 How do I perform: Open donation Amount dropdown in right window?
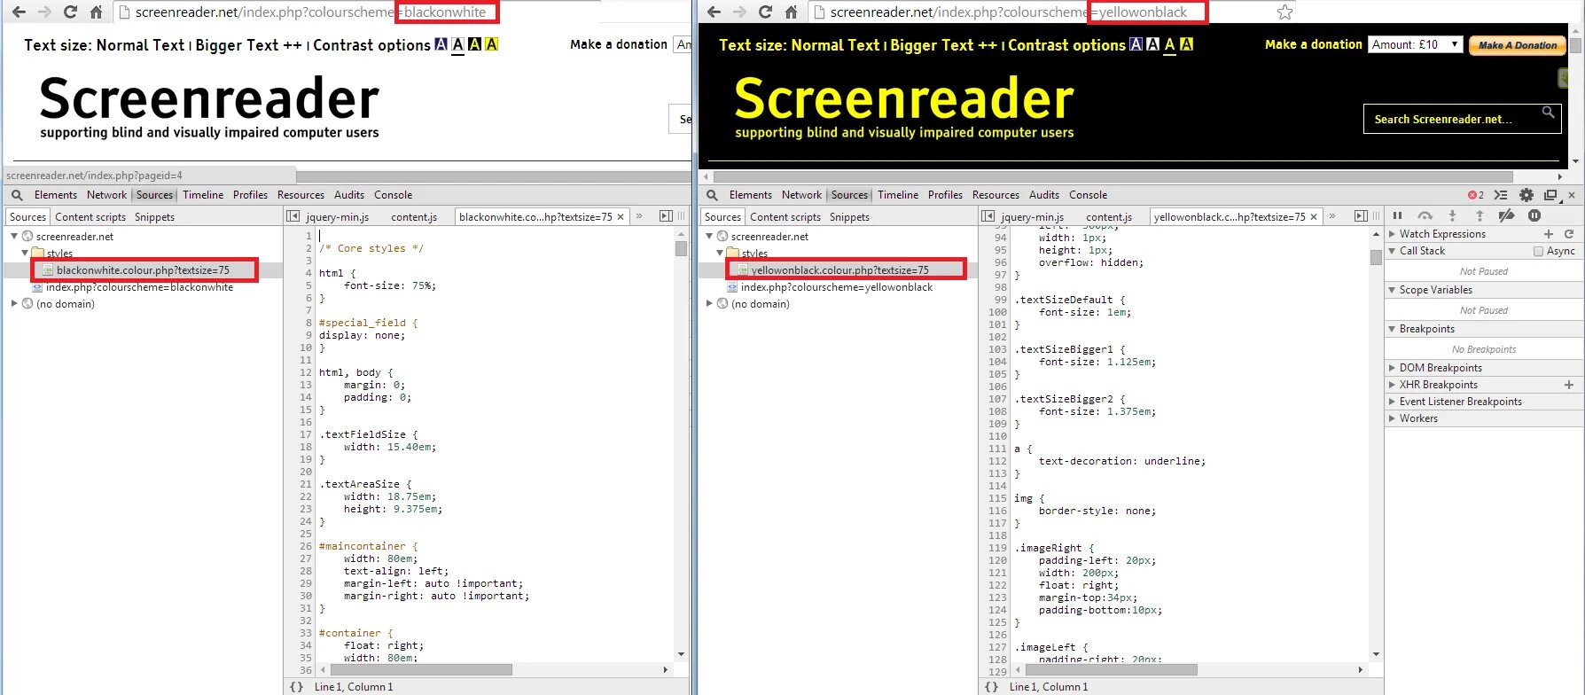point(1416,44)
